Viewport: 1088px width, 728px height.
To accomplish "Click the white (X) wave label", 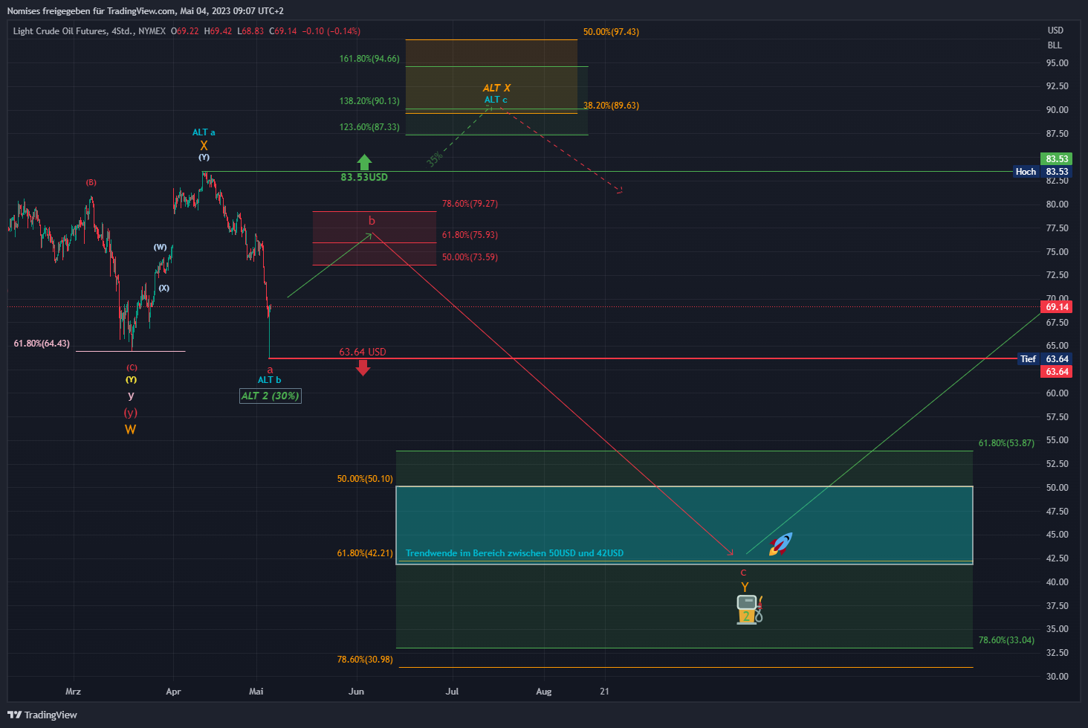I will click(163, 288).
